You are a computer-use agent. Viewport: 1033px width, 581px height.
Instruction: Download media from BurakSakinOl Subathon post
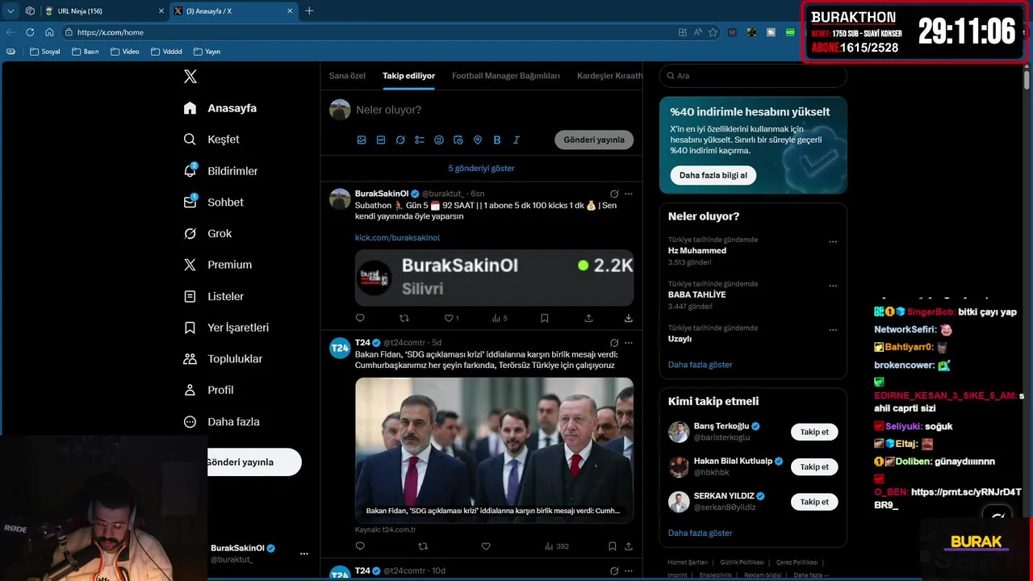(x=628, y=318)
